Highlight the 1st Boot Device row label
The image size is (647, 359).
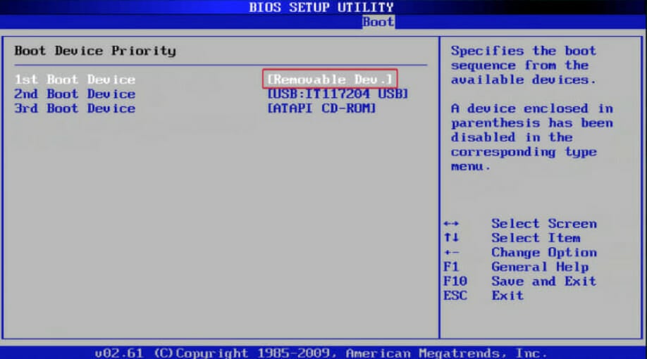(75, 80)
